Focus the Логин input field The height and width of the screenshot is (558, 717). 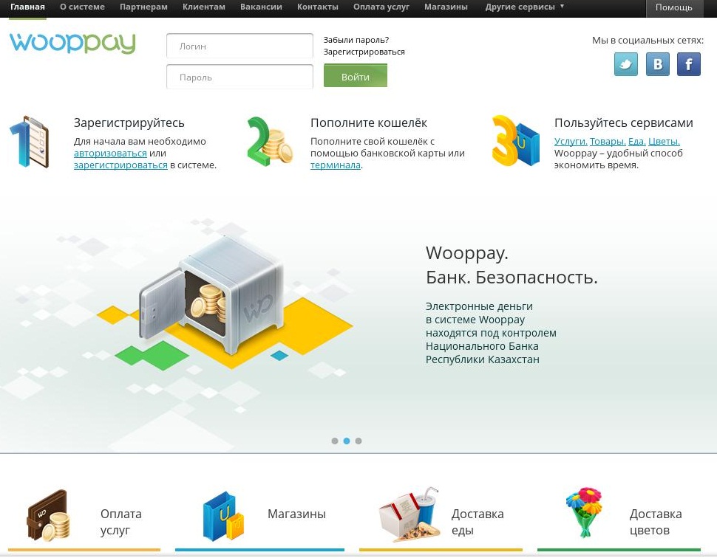pos(239,46)
